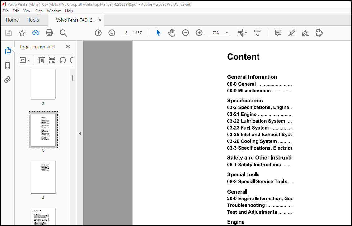Open the Window menu
352x226 pixels.
(54, 11)
